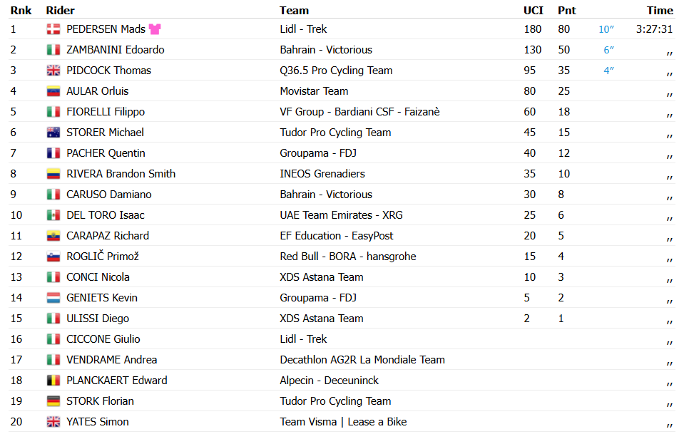
Task: Click the Denmark flag beside Pedersen
Action: [x=53, y=29]
